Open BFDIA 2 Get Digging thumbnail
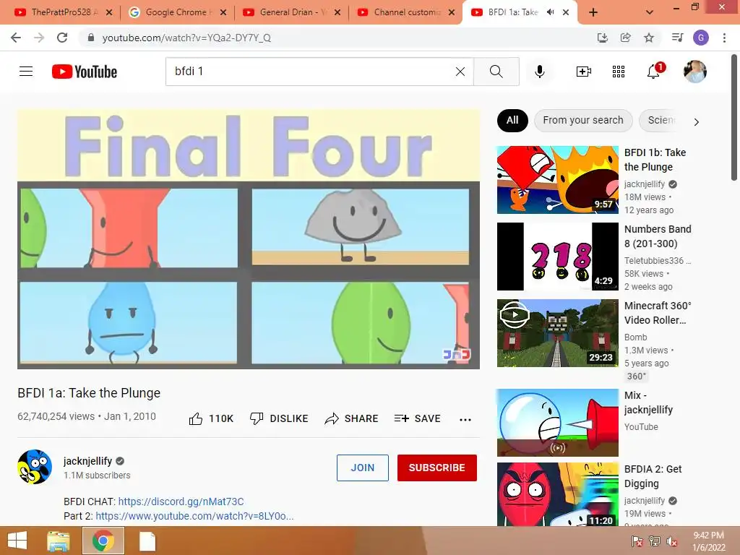Viewport: 740px width, 555px height. (x=557, y=494)
